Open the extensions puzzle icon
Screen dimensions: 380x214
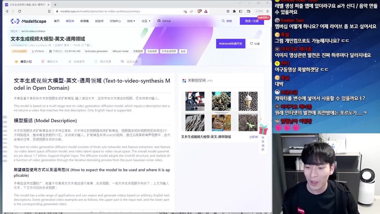pyautogui.click(x=234, y=11)
